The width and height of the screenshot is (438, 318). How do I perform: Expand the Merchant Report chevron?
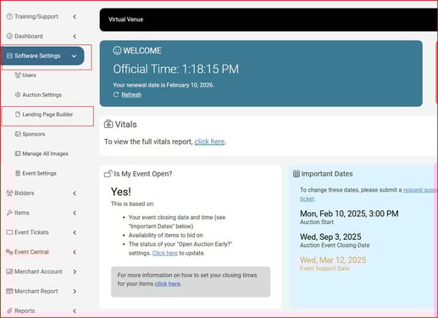(x=75, y=291)
